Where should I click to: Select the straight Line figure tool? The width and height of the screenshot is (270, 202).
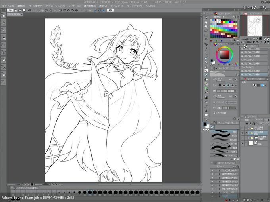(x=206, y=106)
